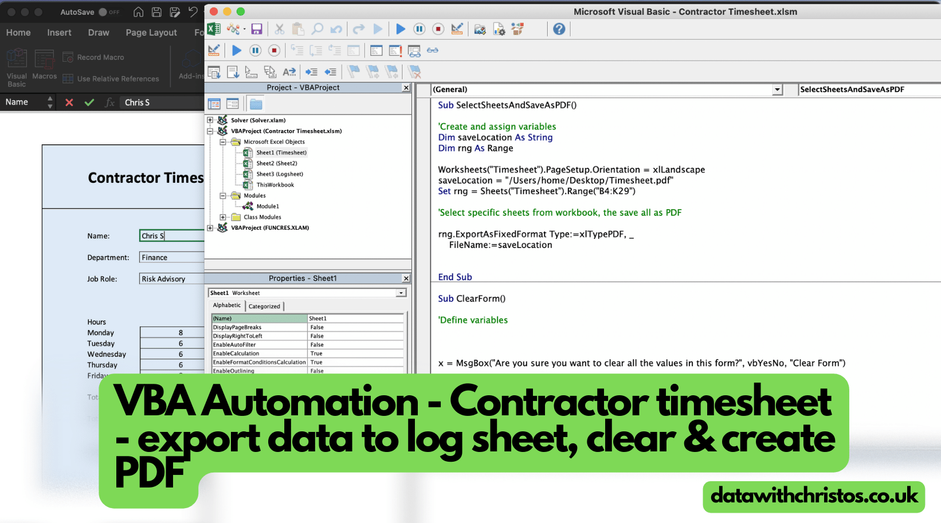Open the Insert ribbon tab in Excel
The image size is (941, 523).
click(x=58, y=33)
